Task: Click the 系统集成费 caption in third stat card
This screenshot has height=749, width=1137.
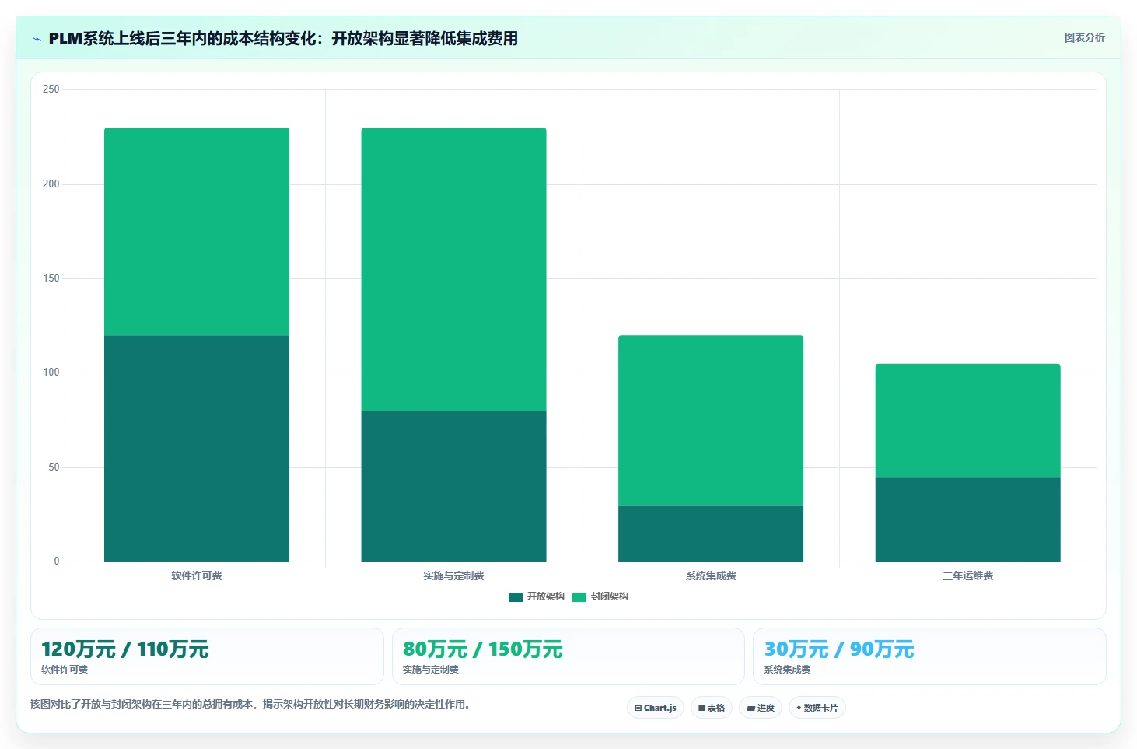Action: coord(787,670)
